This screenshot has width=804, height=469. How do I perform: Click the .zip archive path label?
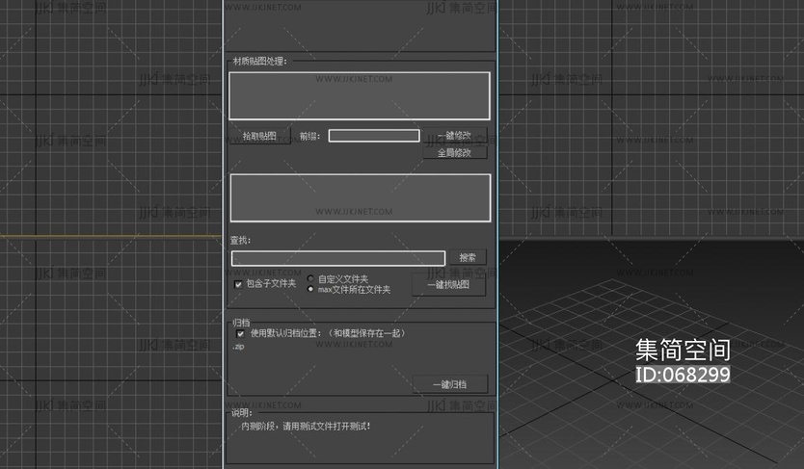[239, 347]
